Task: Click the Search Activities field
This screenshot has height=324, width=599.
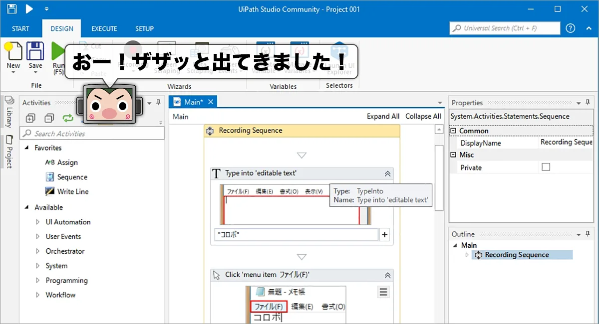Action: pos(92,134)
